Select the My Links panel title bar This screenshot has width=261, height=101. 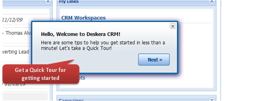tap(136, 2)
